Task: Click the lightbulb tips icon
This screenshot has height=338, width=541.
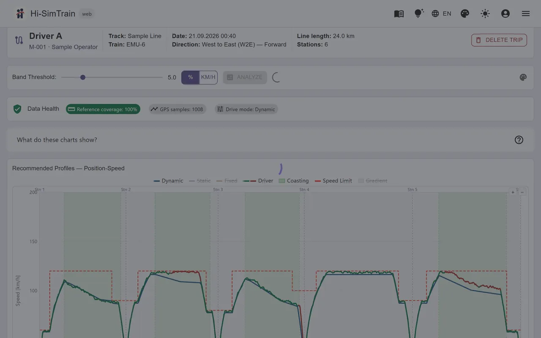Action: coord(419,14)
